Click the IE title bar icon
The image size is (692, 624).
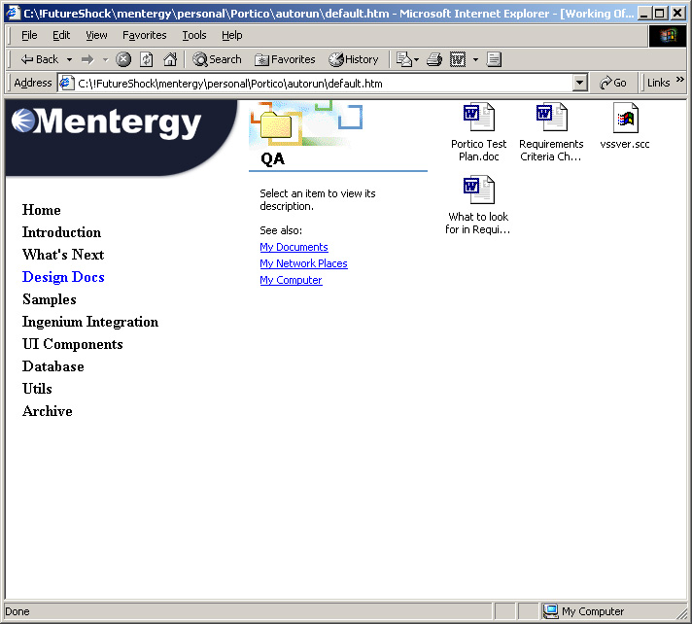click(14, 13)
